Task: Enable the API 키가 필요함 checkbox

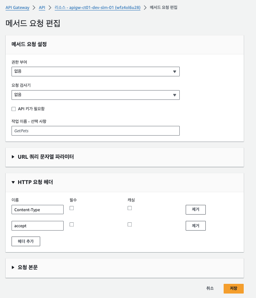Action: click(13, 109)
